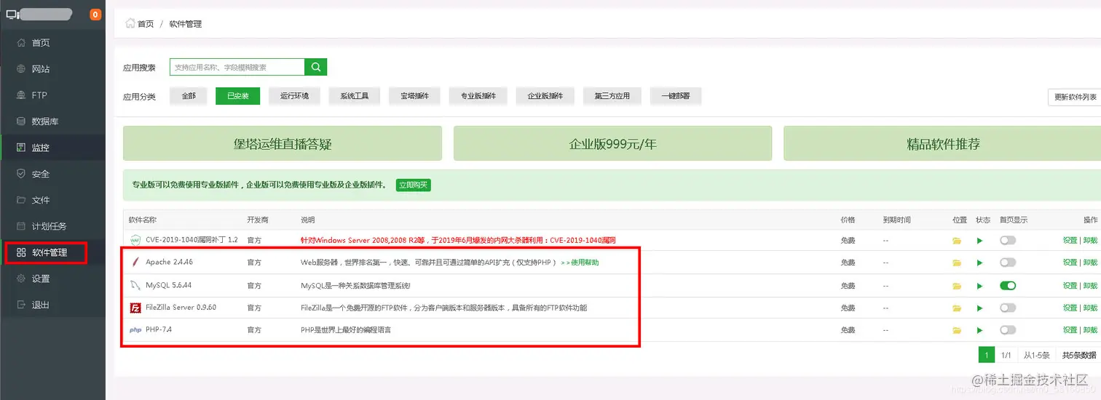Image resolution: width=1101 pixels, height=400 pixels.
Task: Click the 应用搜索 input field
Action: coord(237,67)
